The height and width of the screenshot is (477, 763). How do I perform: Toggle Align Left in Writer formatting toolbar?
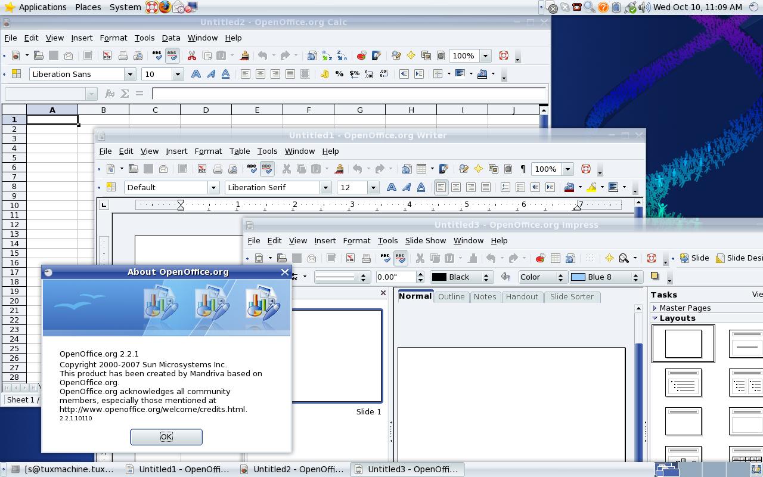tap(441, 187)
